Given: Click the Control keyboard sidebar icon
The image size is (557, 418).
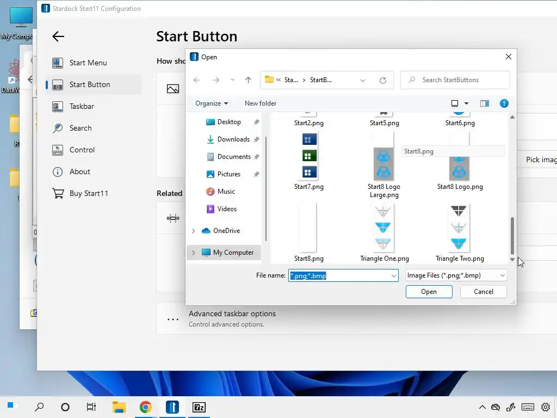Looking at the screenshot, I should [58, 150].
